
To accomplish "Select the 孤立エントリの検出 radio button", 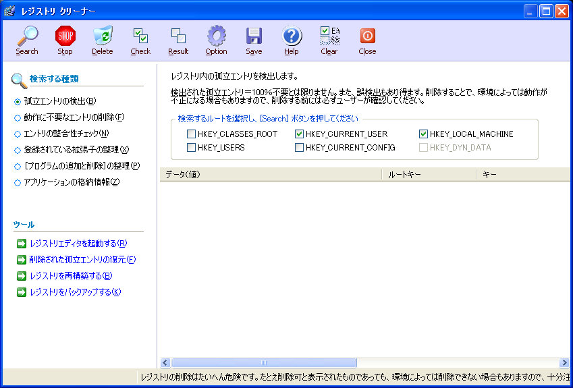I will pyautogui.click(x=18, y=101).
